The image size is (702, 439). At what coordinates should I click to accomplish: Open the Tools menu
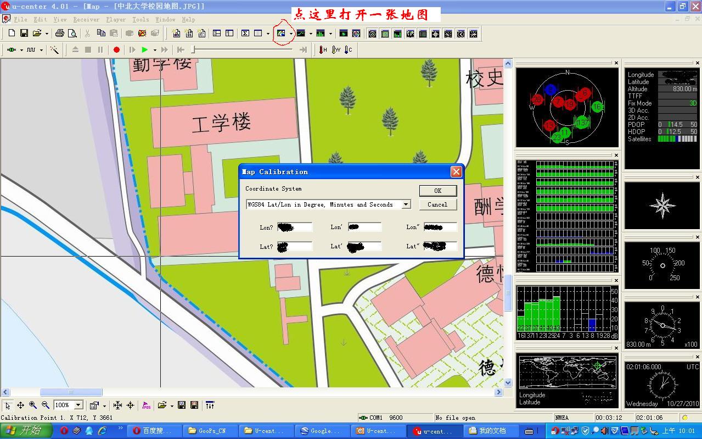point(141,19)
